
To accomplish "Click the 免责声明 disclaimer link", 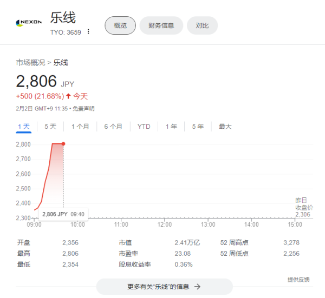I will tap(83, 109).
